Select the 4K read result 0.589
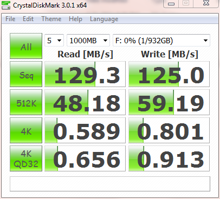The height and width of the screenshot is (199, 220). click(x=85, y=130)
